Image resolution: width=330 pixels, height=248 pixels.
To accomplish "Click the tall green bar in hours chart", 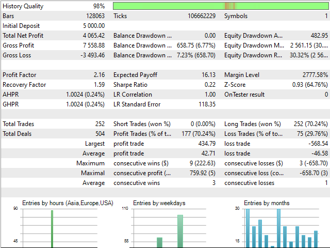I will tap(52, 228).
